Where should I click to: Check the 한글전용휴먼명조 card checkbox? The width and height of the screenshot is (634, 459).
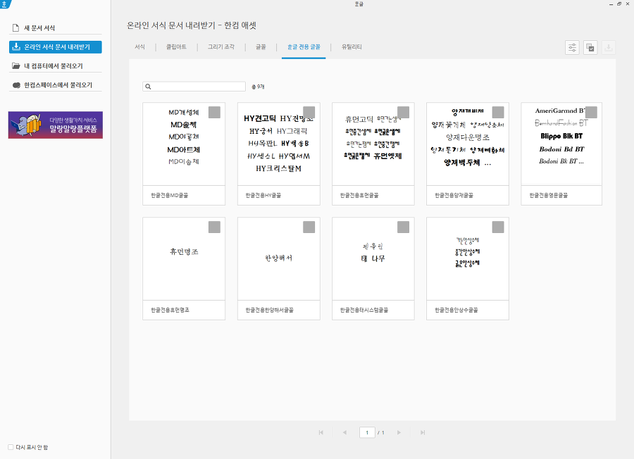214,227
